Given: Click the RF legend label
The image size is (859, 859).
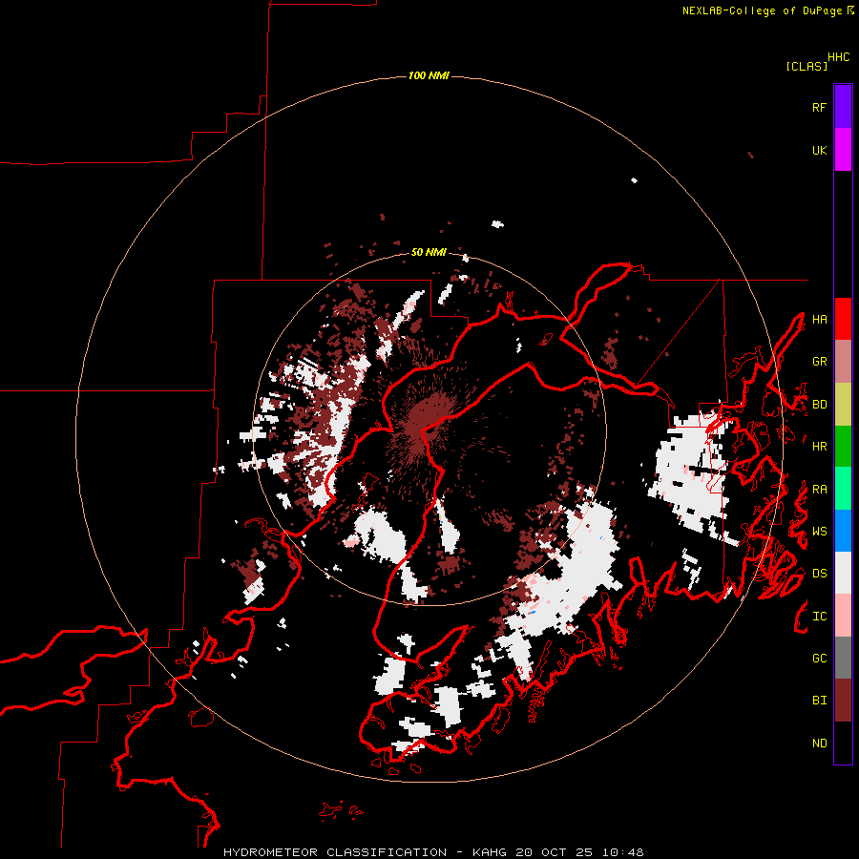Looking at the screenshot, I should click(x=819, y=107).
